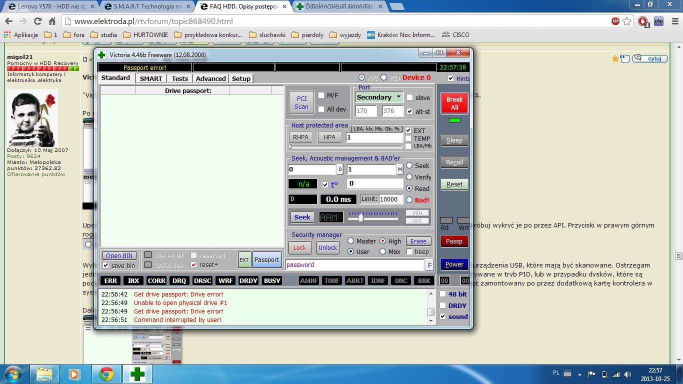Open Windows Explorer from the taskbar

tap(44, 374)
